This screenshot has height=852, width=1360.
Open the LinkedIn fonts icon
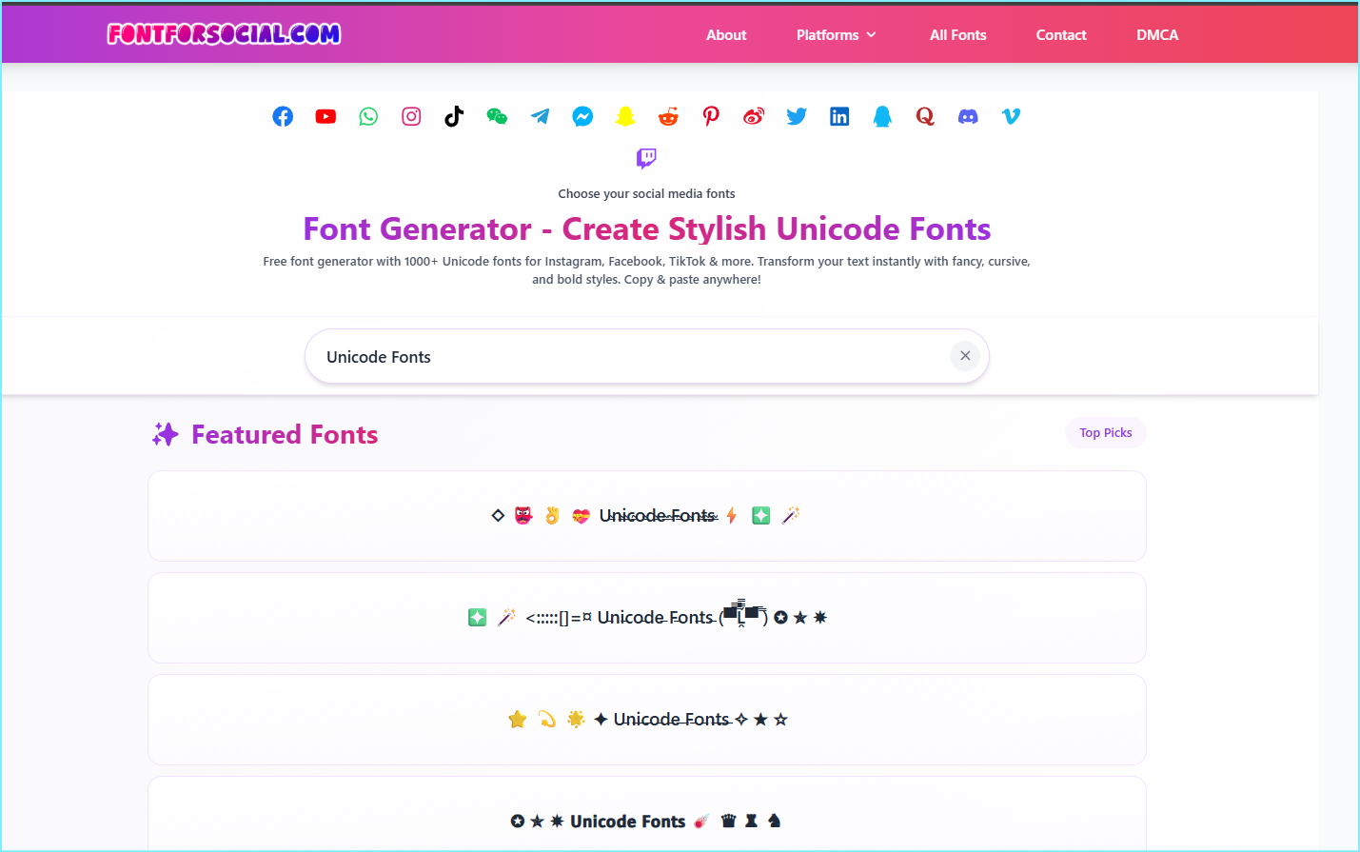[x=839, y=116]
